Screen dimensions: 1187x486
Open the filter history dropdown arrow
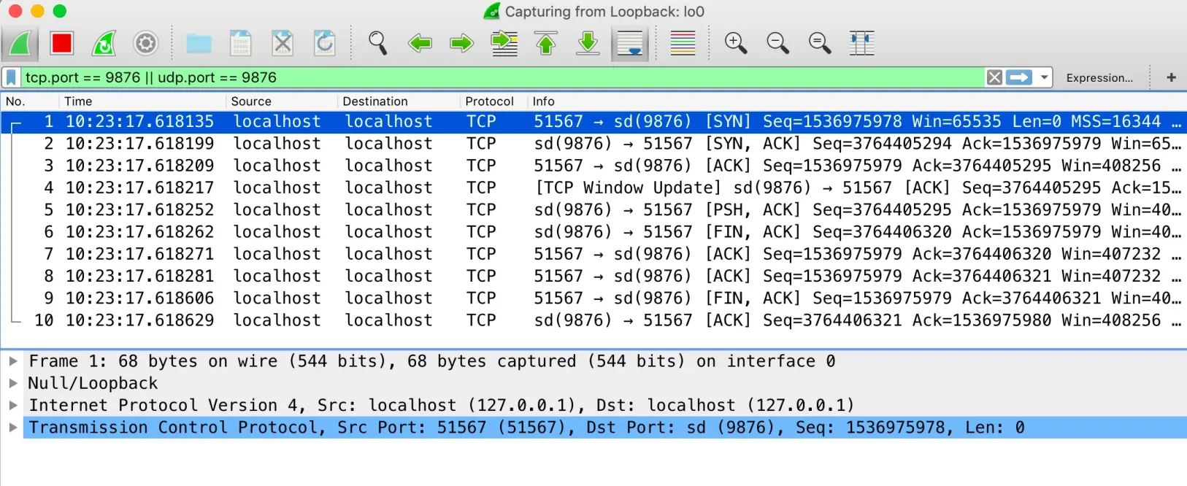coord(1045,77)
